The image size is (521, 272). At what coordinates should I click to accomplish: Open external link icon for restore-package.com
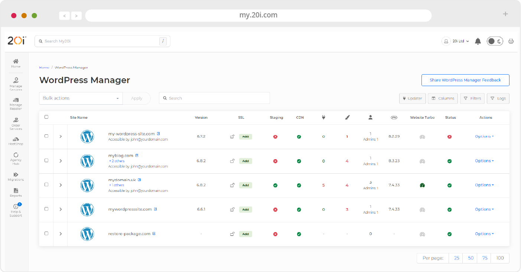pyautogui.click(x=154, y=234)
